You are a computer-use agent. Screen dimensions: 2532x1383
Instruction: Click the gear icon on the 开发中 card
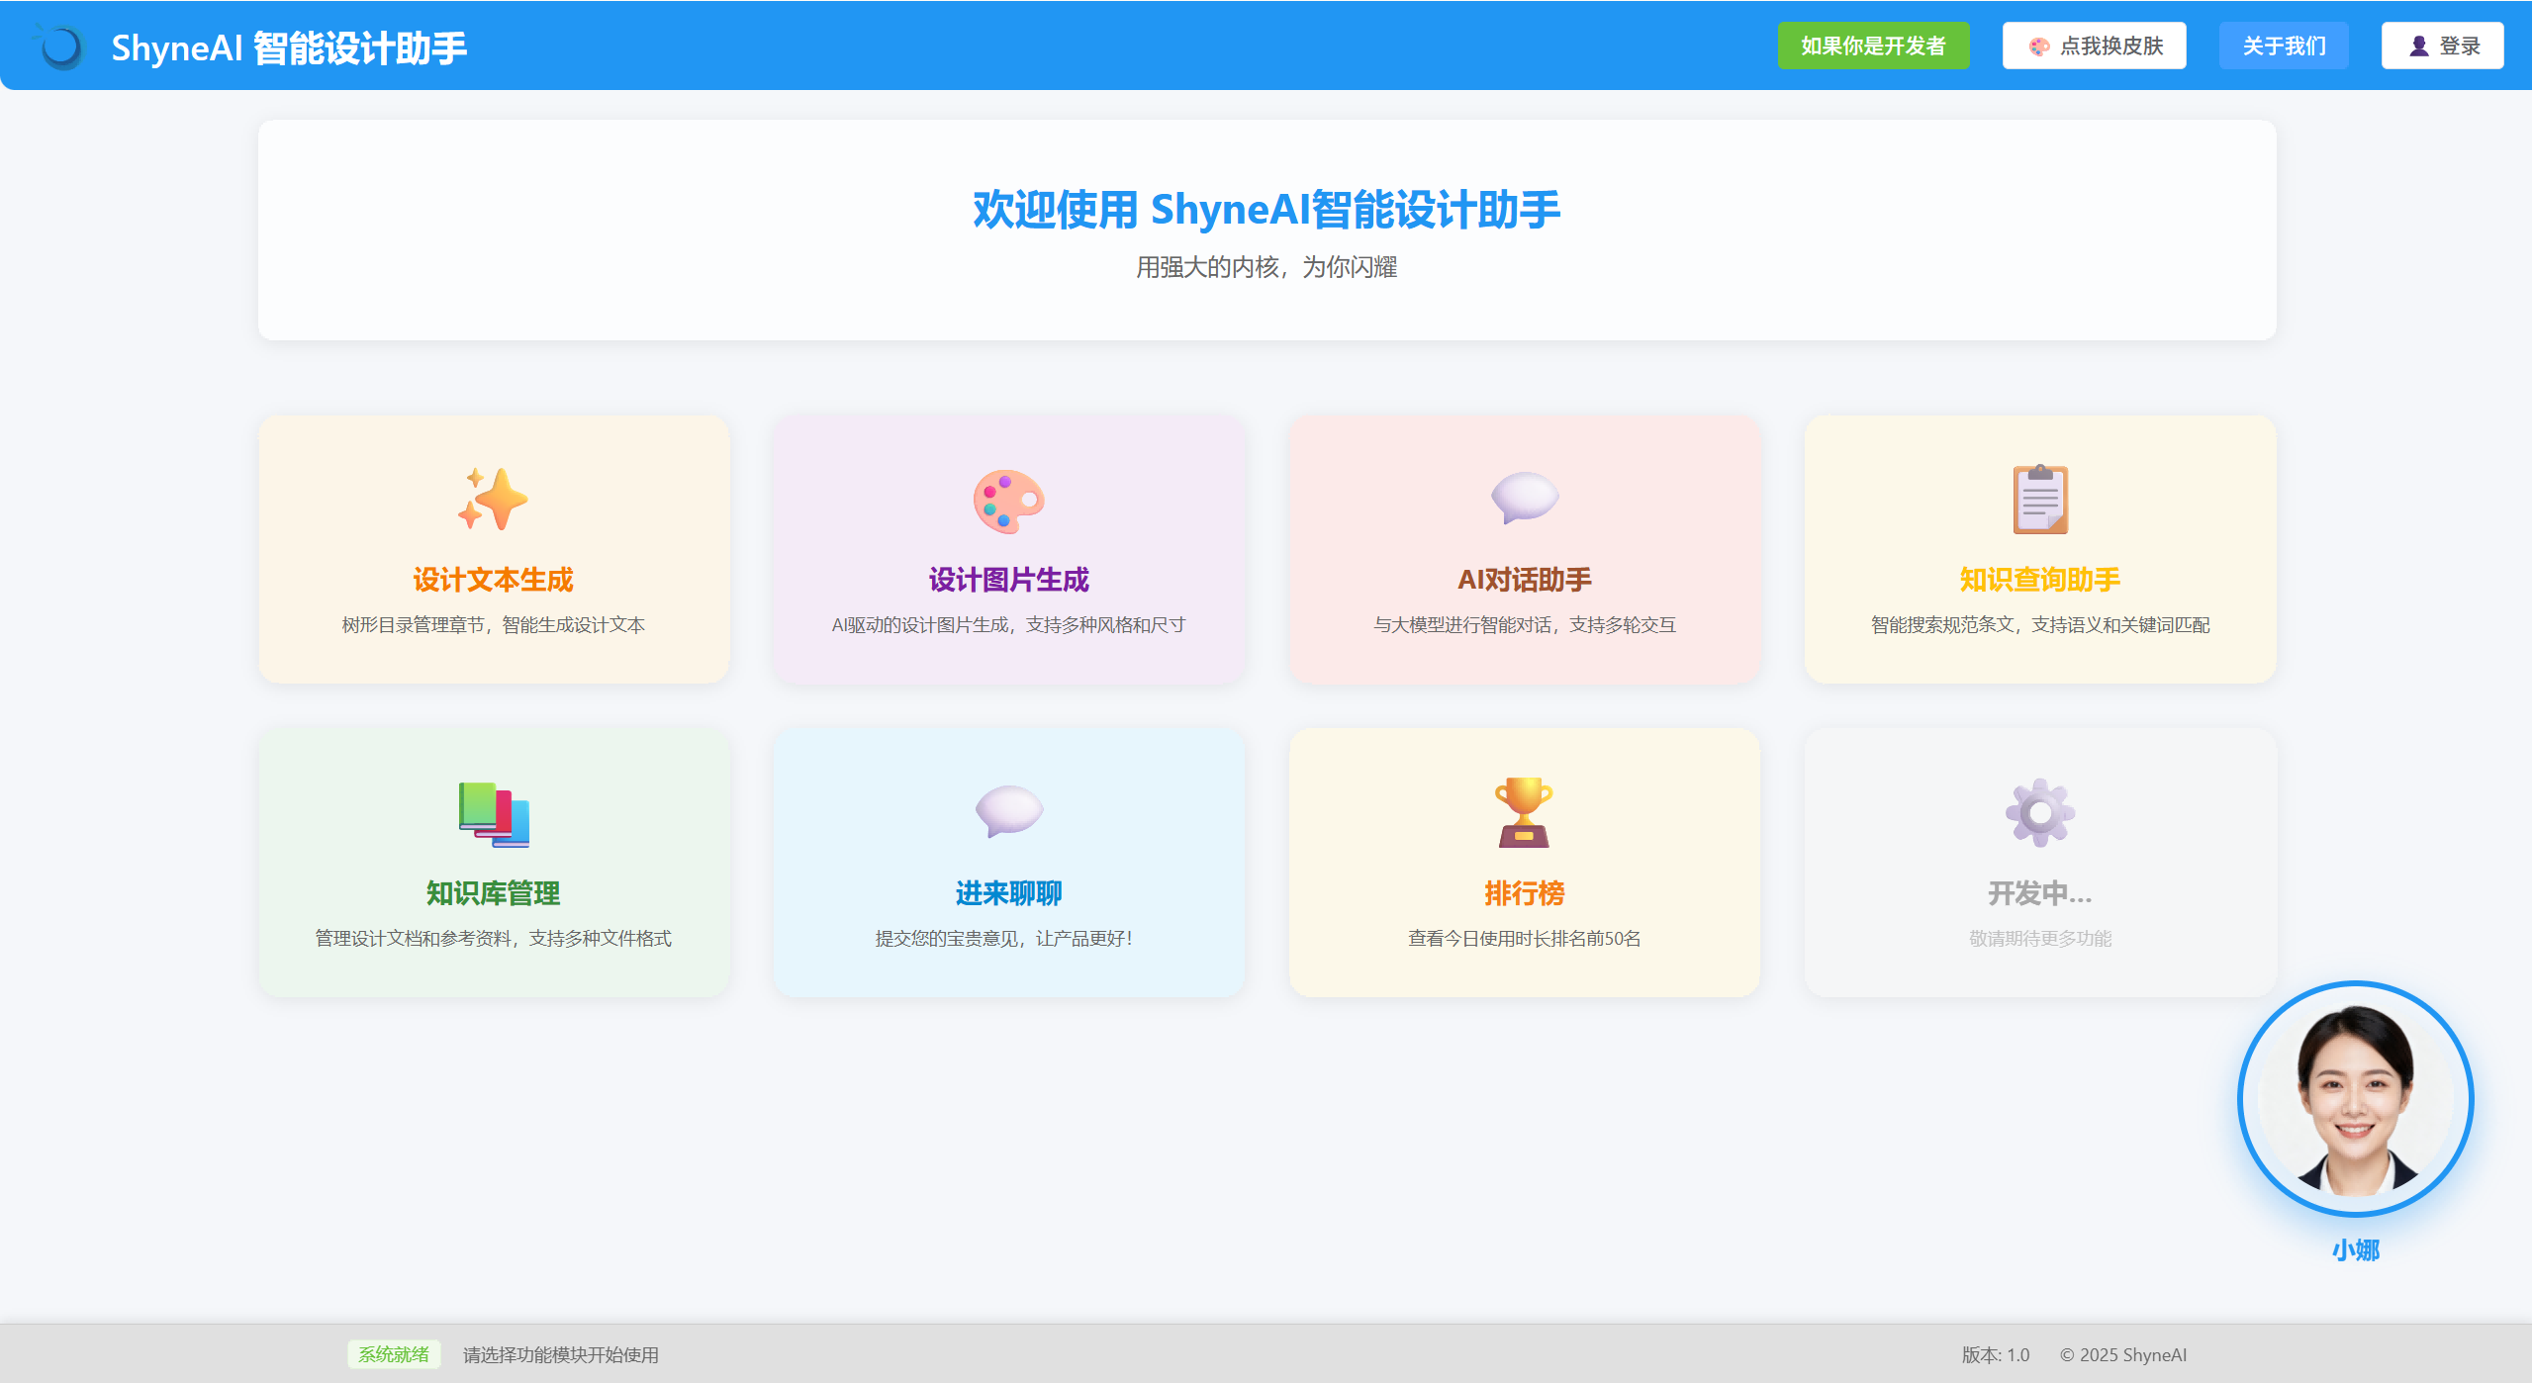[x=2038, y=812]
